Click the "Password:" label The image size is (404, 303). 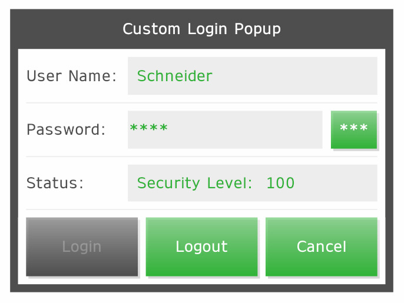point(66,129)
